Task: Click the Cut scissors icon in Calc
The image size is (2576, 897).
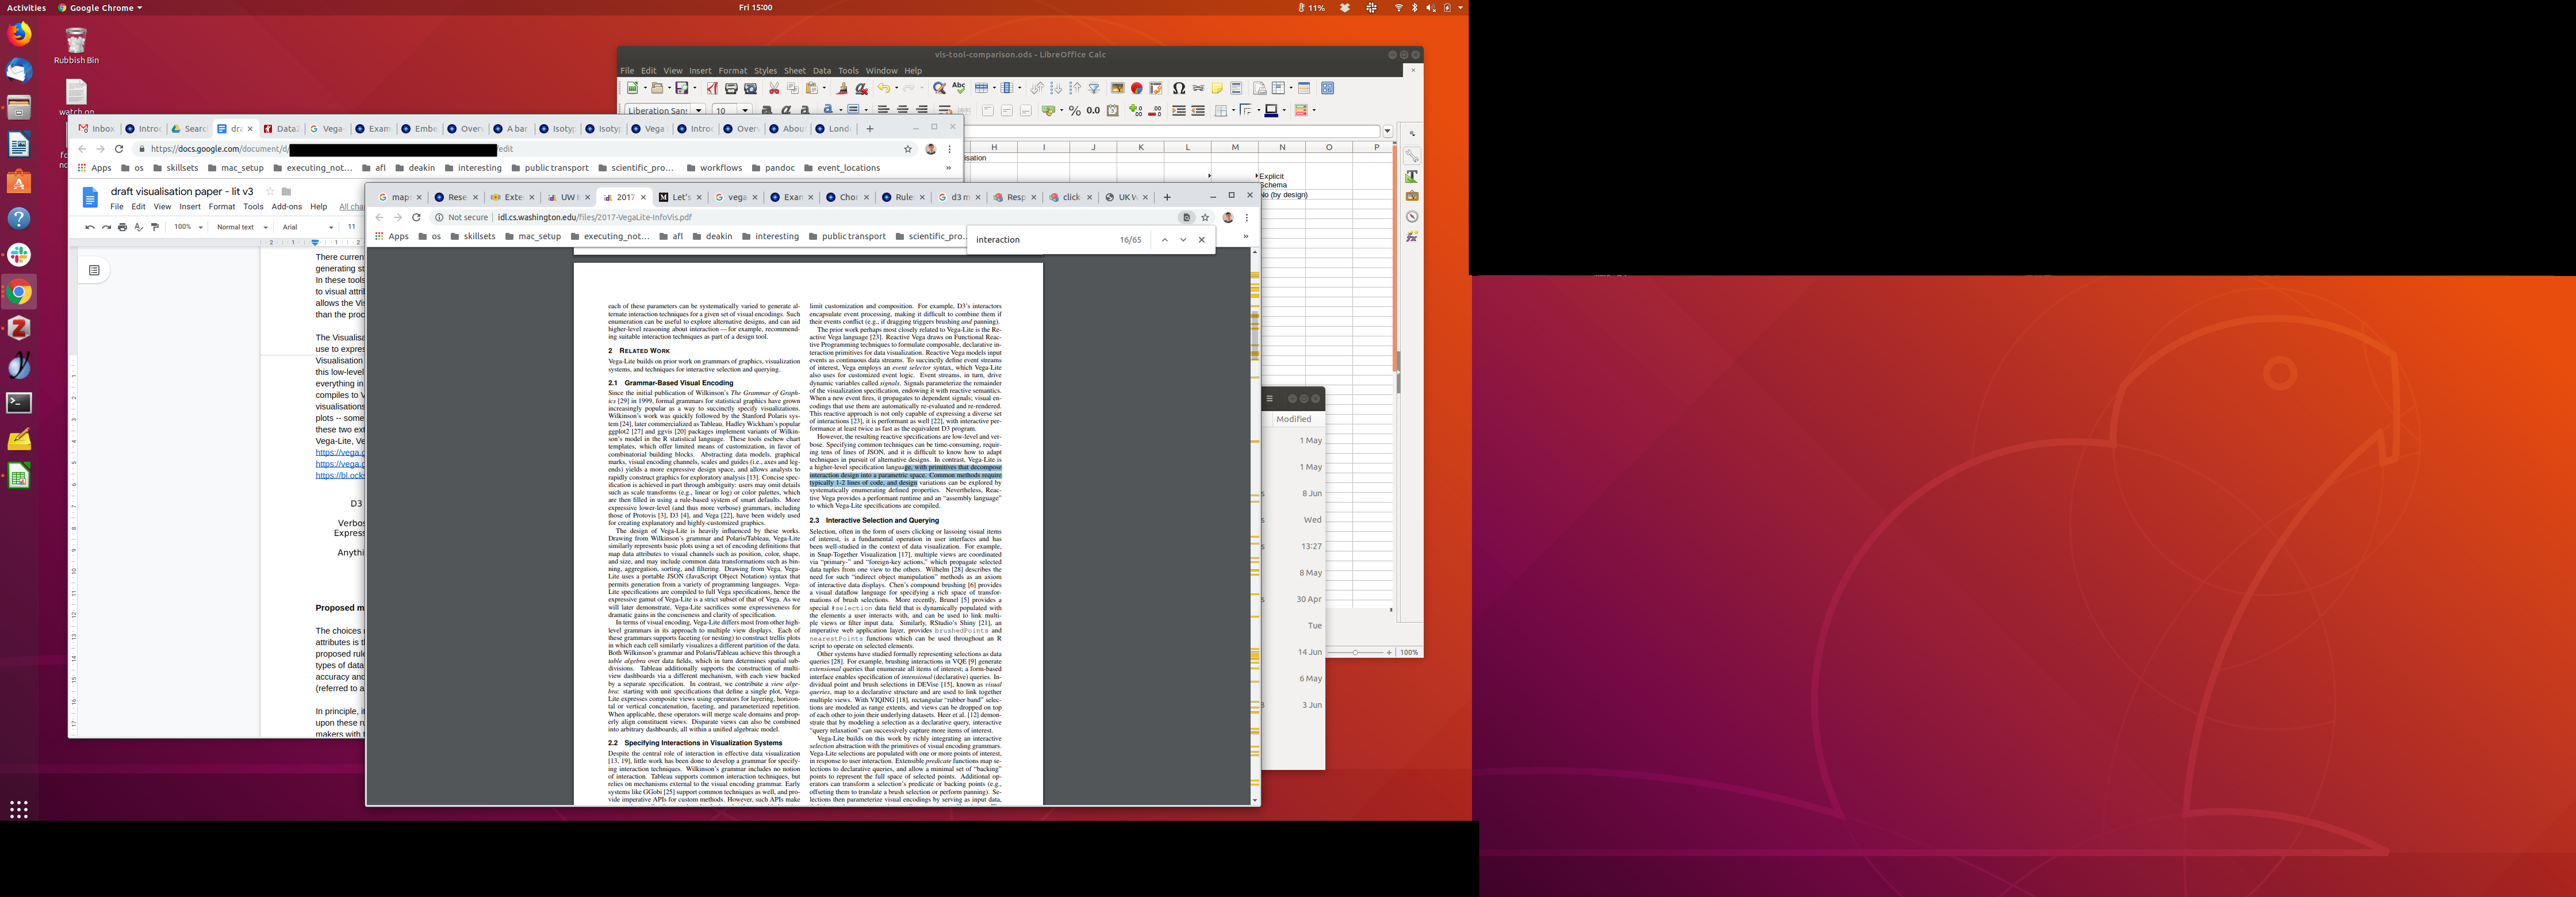Action: (774, 88)
